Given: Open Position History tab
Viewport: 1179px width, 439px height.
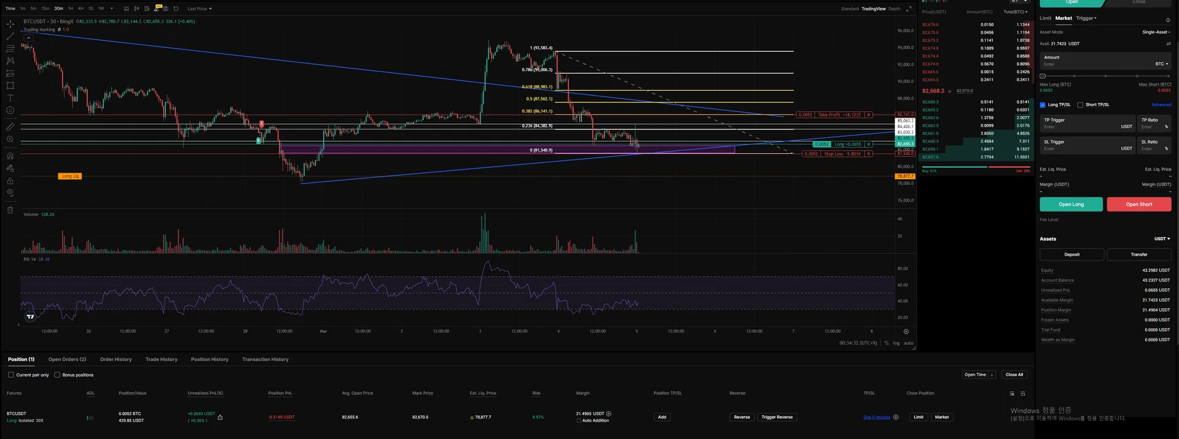Looking at the screenshot, I should click(x=209, y=359).
